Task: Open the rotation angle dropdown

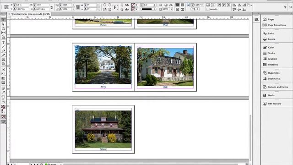Action: [98, 5]
